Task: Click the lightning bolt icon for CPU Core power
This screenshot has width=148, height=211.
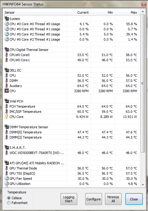Action: point(6,117)
